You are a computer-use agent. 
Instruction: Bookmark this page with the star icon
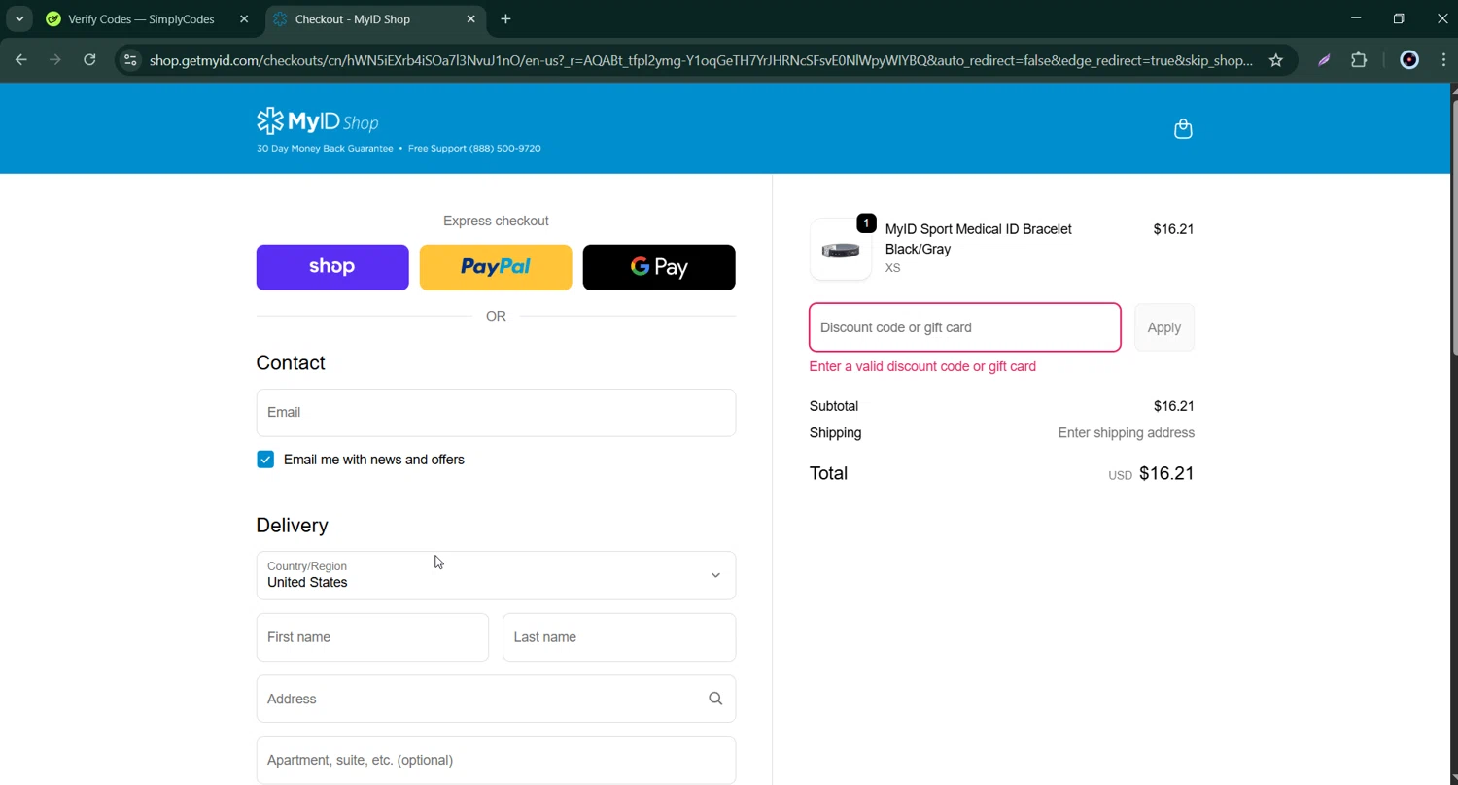point(1276,60)
